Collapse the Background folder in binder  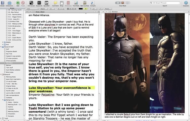pos(3,100)
